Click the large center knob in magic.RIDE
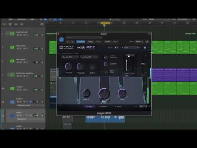197x148 pixels. click(x=104, y=94)
